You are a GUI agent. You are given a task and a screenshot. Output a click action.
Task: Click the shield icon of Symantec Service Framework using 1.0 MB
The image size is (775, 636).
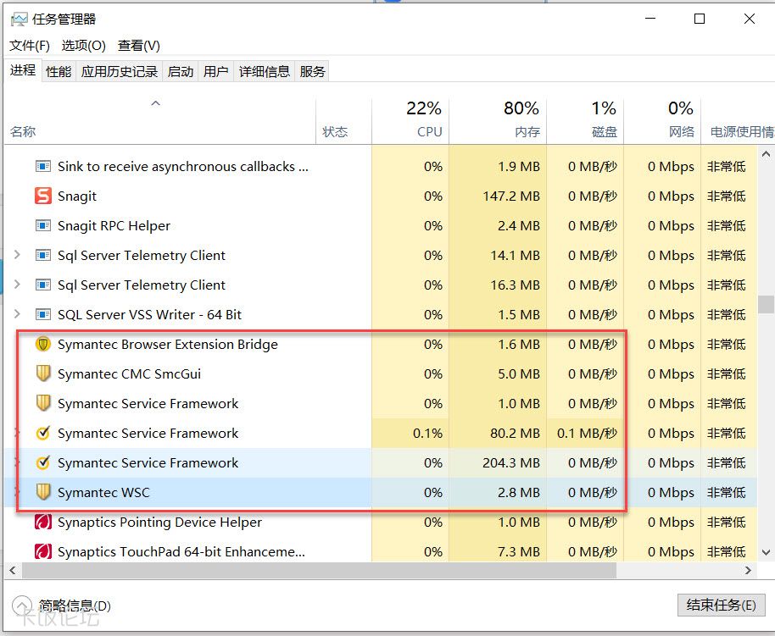tap(43, 403)
